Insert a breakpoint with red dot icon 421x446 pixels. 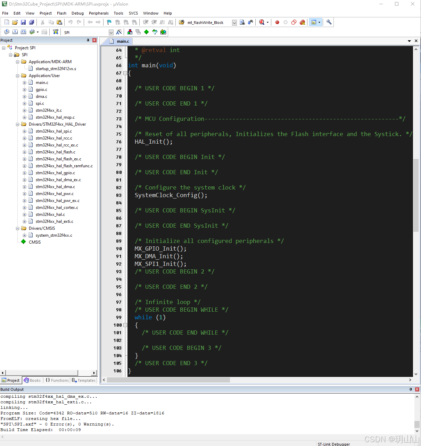pyautogui.click(x=277, y=22)
